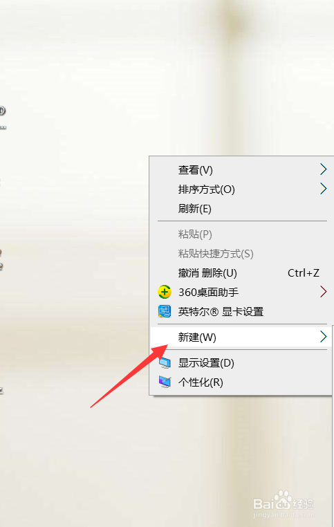Click the 显示设置 monitor icon
This screenshot has width=334, height=527.
click(x=165, y=363)
